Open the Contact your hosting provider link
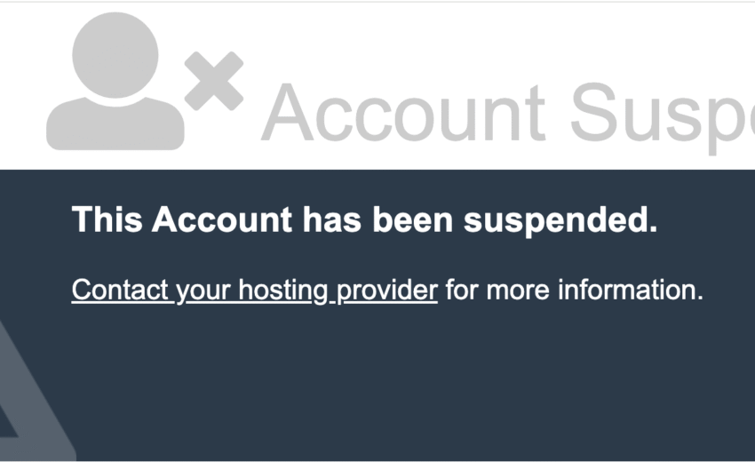 [254, 291]
